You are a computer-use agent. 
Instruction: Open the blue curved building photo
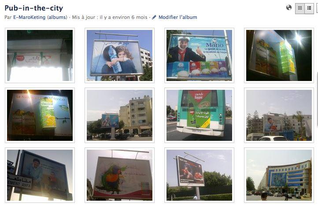pyautogui.click(x=279, y=175)
